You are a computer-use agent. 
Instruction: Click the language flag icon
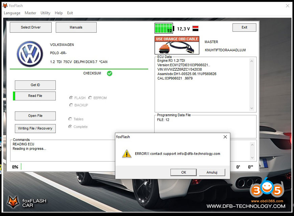195,28
